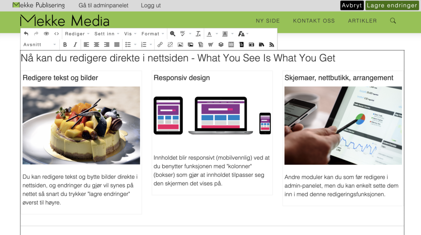Align text left
The width and height of the screenshot is (421, 235).
coord(86,44)
